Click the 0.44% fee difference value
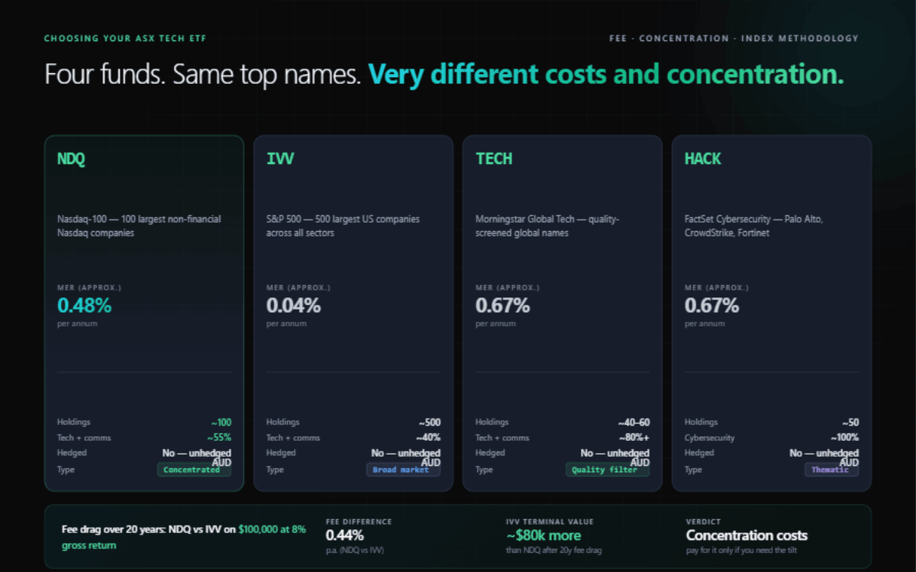The height and width of the screenshot is (572, 916). (x=345, y=535)
